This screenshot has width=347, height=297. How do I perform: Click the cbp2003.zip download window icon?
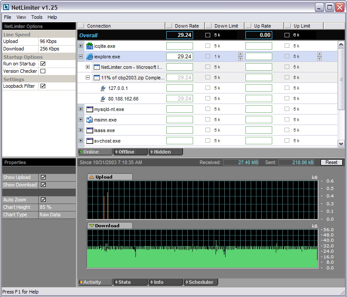pos(96,78)
